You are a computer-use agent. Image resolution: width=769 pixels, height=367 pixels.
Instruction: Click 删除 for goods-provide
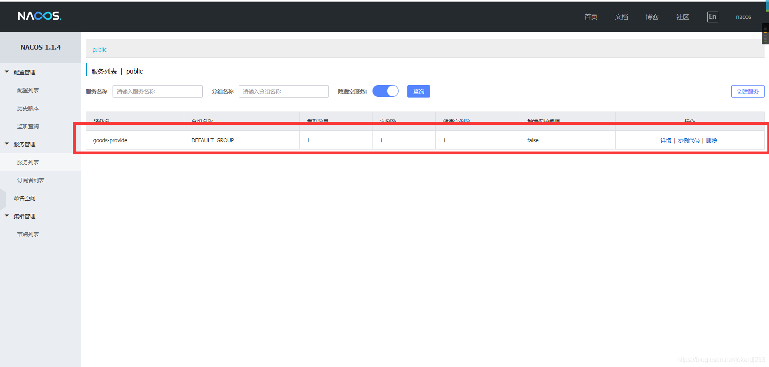point(711,140)
